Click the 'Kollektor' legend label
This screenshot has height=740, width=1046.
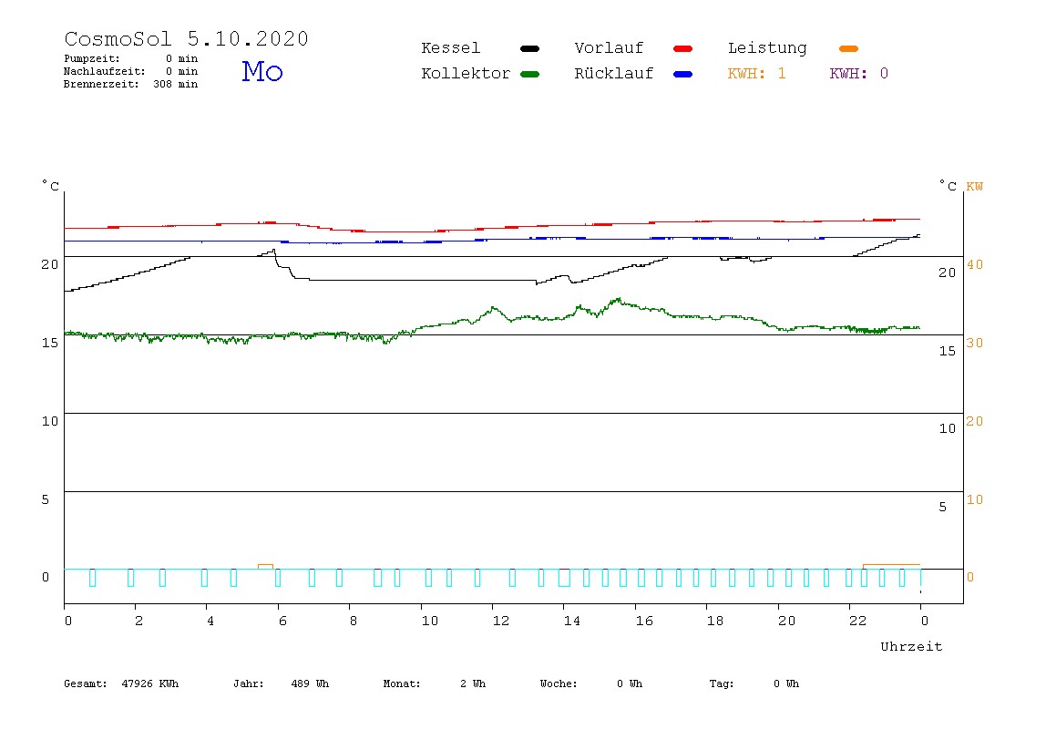coord(466,74)
